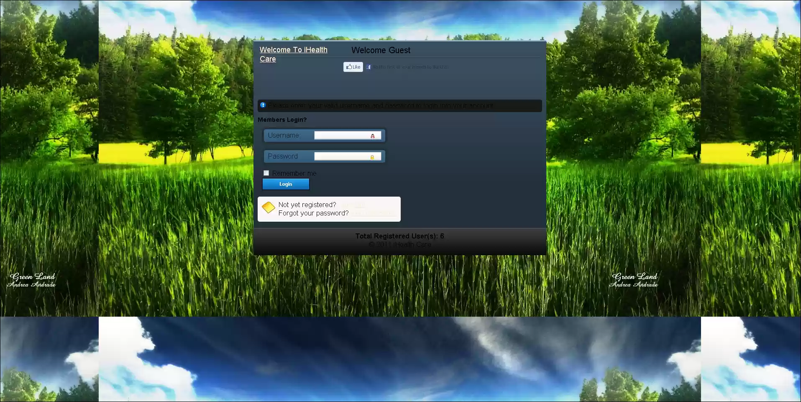Screen dimensions: 801x402
Task: Click the yellow padlock icon in Password field
Action: coord(373,157)
